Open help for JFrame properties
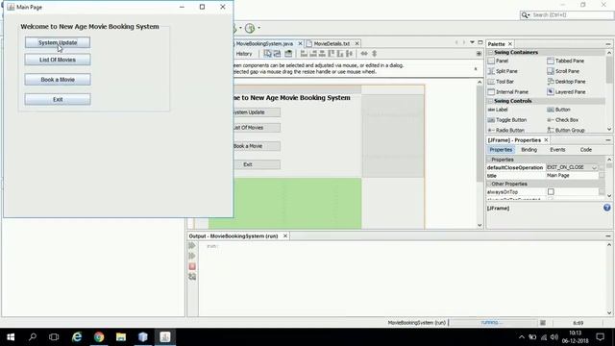Image resolution: width=615 pixels, height=346 pixels. pyautogui.click(x=606, y=208)
